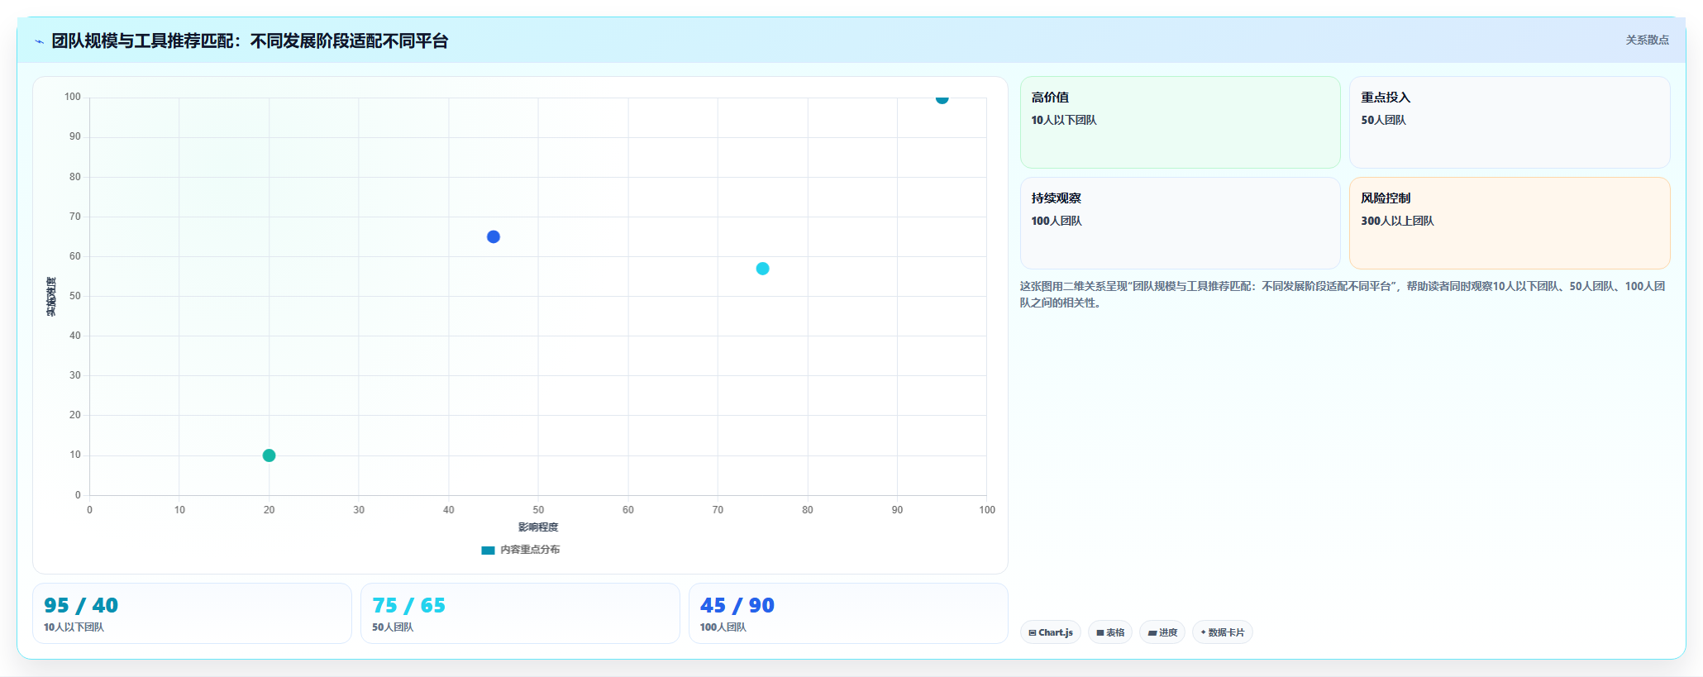Click the 50人团队 text in 重点投入 card

pyautogui.click(x=1383, y=121)
